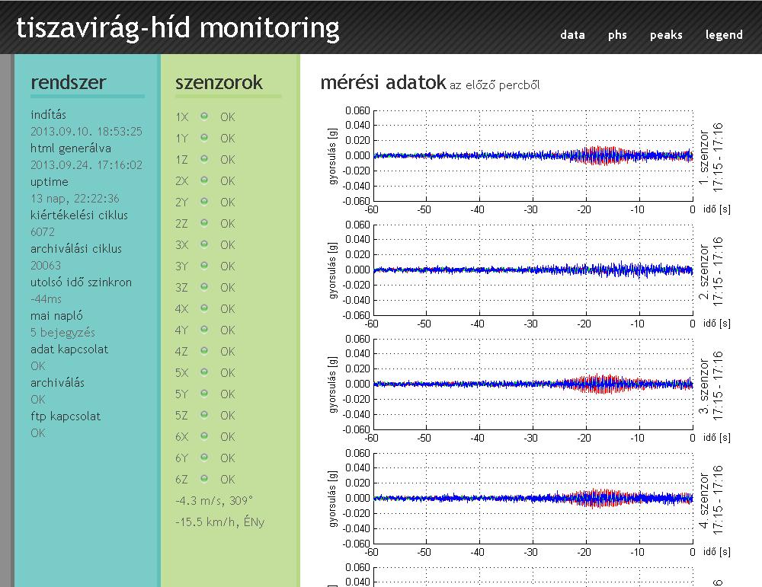
Task: Click the status LED for sensor 4Z
Action: coord(204,351)
